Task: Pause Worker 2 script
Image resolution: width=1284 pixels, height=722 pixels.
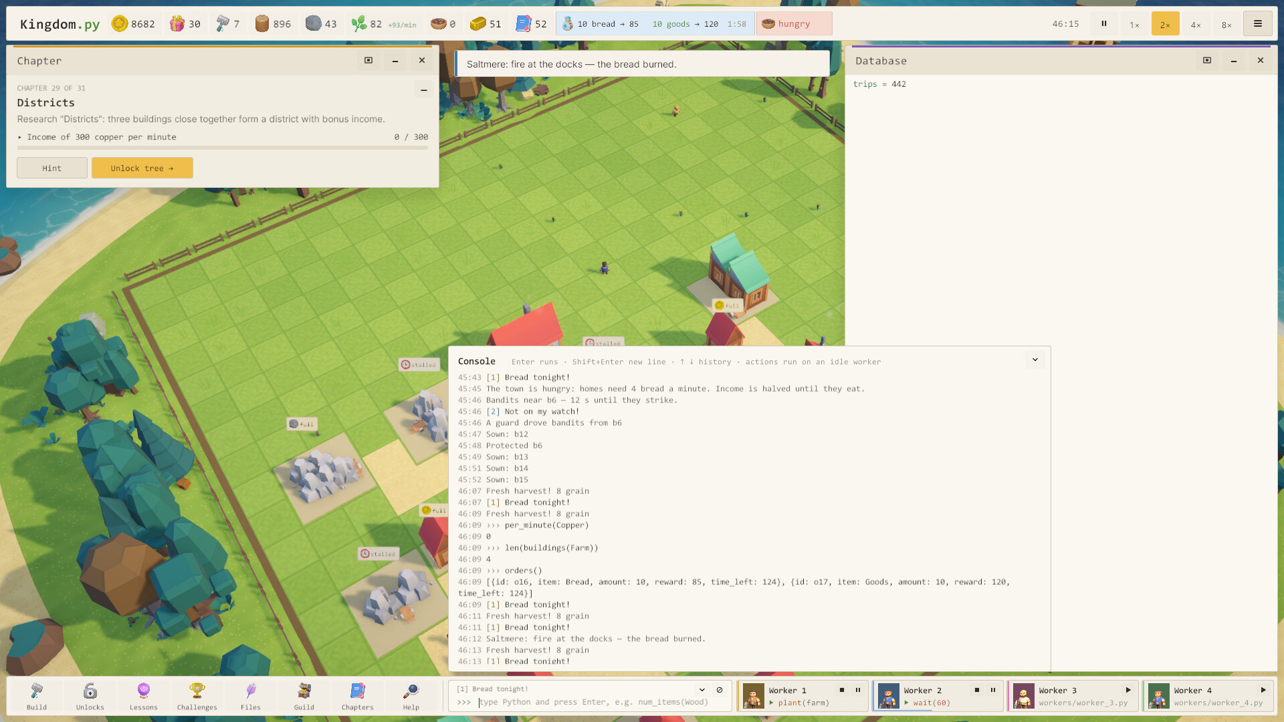Action: pos(993,690)
